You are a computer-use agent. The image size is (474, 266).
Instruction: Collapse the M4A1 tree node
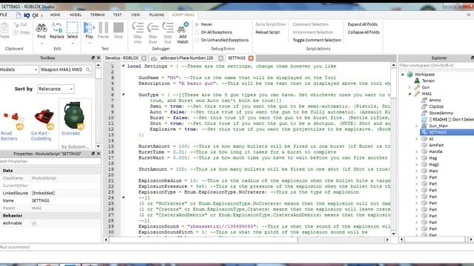tap(410, 94)
